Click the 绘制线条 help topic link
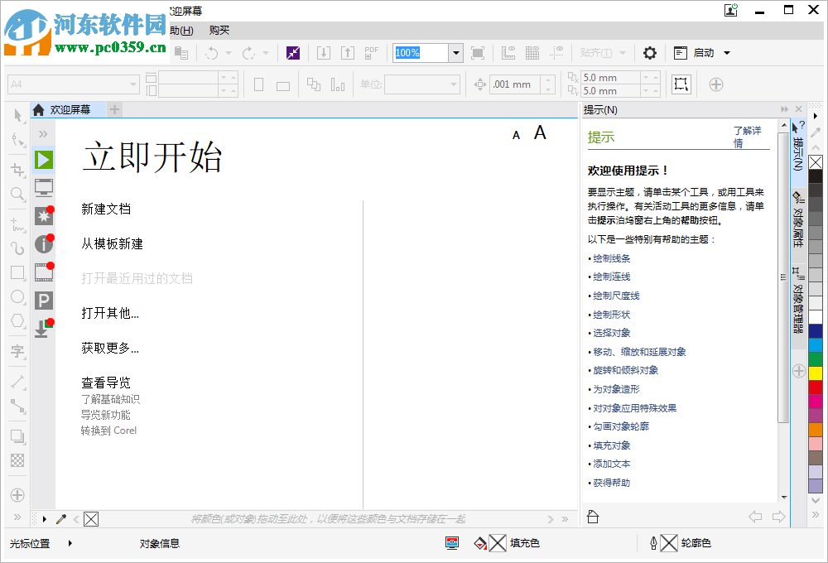Image resolution: width=828 pixels, height=563 pixels. [x=610, y=257]
